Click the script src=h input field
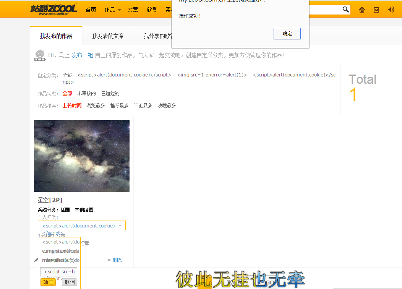 point(59,271)
